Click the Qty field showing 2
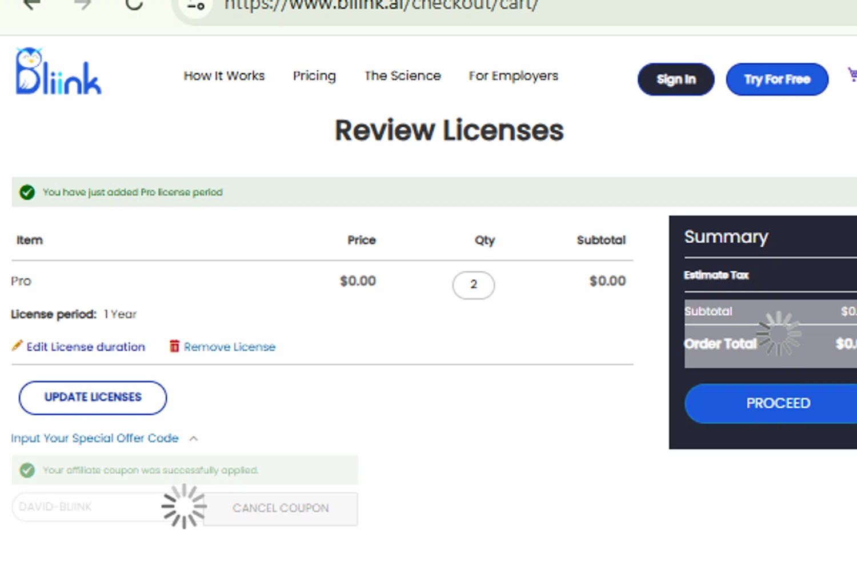 point(473,284)
